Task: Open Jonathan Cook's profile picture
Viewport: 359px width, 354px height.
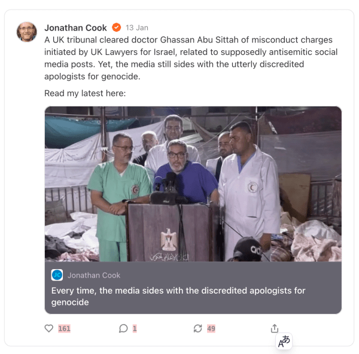Action: tap(27, 32)
